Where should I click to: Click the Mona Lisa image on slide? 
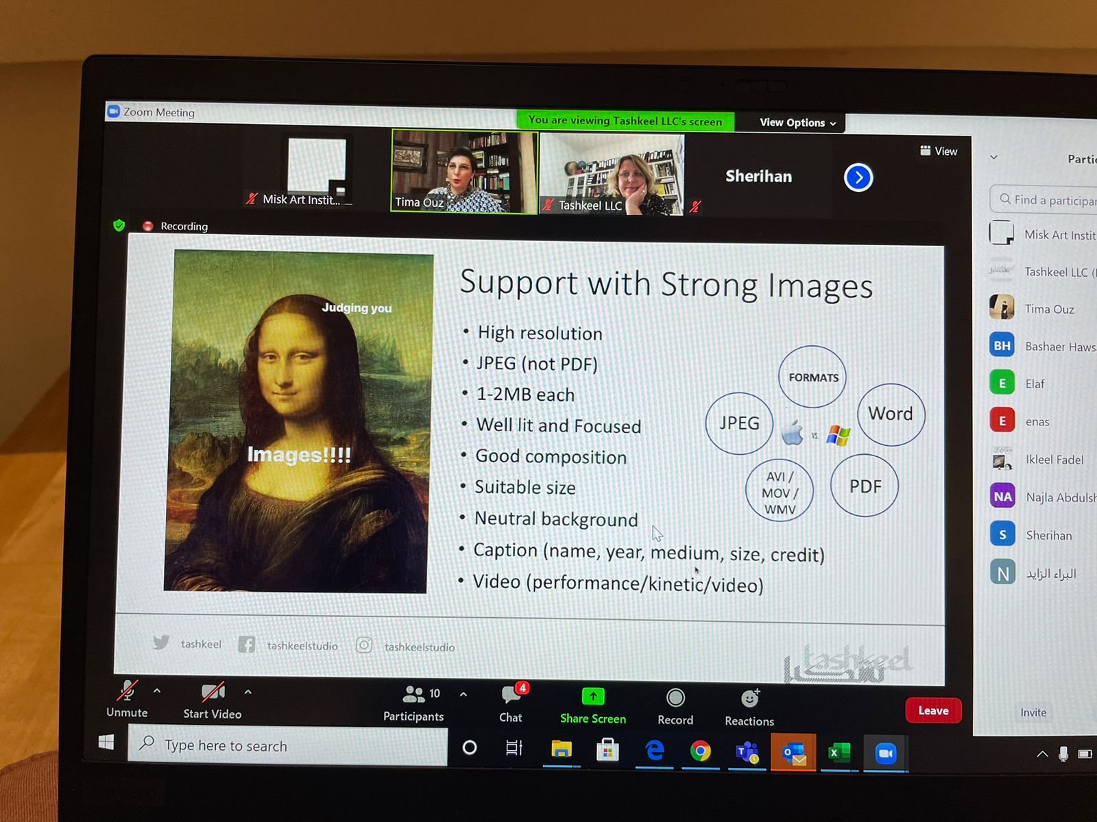coord(298,421)
